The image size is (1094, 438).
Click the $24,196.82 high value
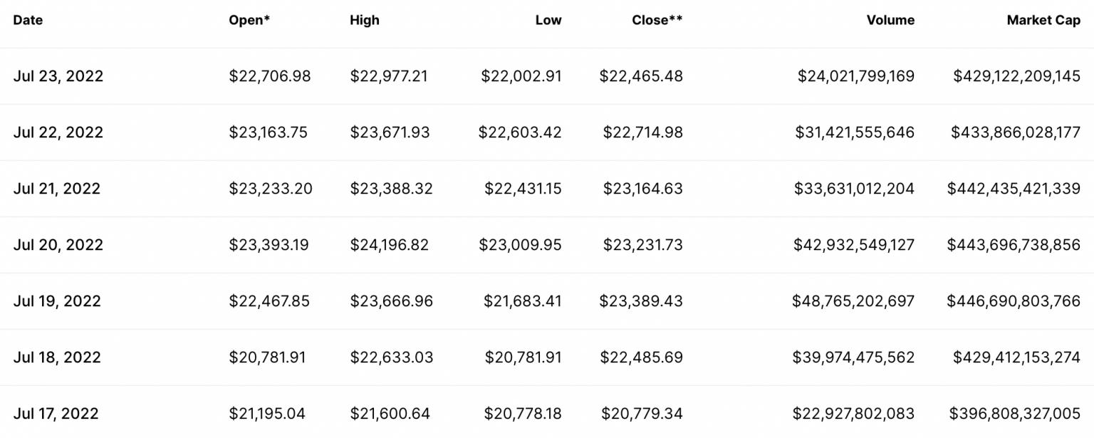coord(390,245)
